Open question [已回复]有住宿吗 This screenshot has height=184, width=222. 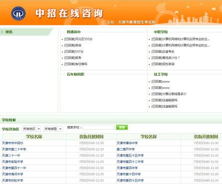click(76, 64)
